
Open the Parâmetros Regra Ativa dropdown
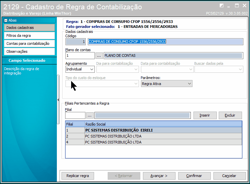(167, 84)
